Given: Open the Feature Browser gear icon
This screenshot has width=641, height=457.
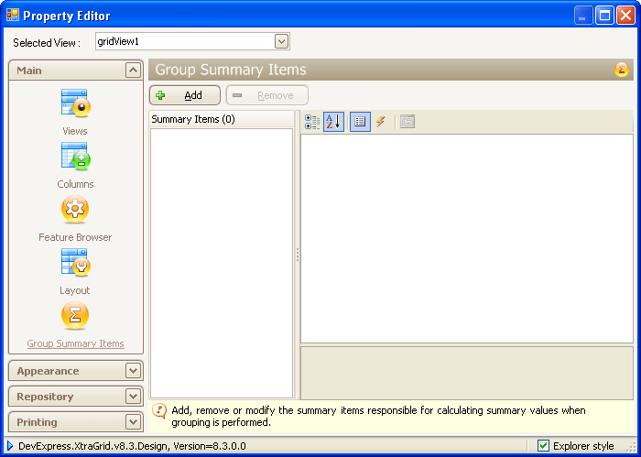Looking at the screenshot, I should point(75,210).
